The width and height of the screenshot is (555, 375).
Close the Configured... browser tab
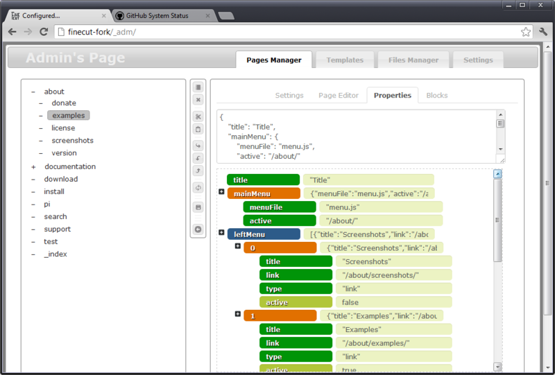coord(103,15)
